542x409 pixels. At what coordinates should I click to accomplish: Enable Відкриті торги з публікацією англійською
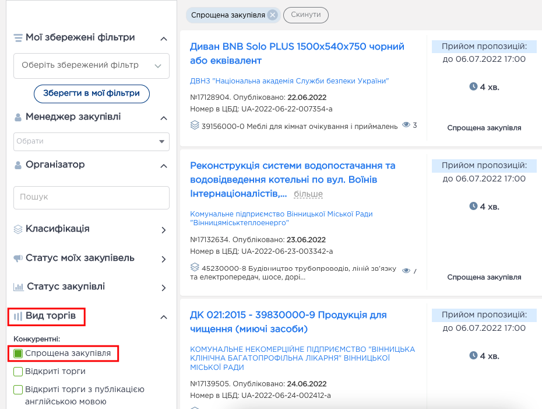tap(18, 390)
